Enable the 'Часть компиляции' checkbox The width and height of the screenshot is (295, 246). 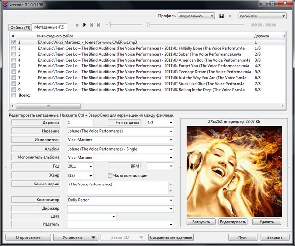coord(110,175)
